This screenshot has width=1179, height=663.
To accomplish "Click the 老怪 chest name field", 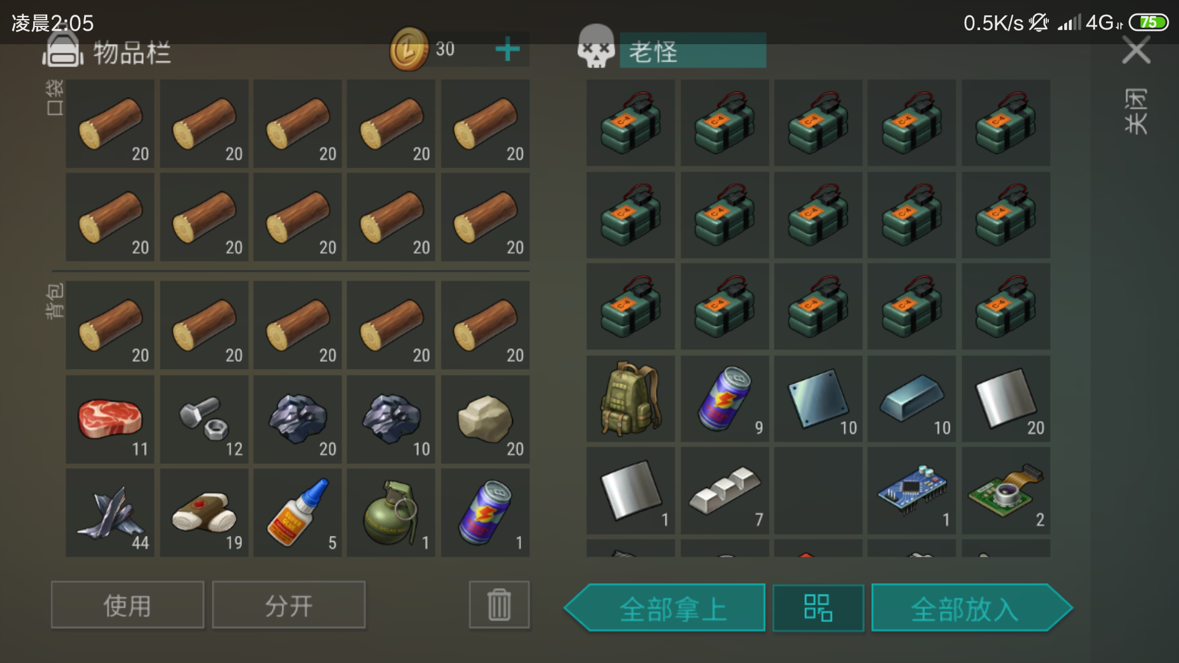I will point(693,50).
